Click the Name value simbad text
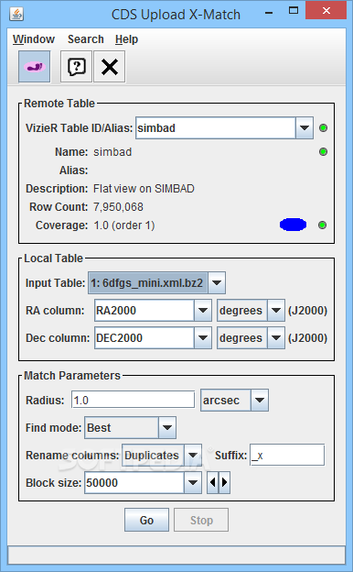The width and height of the screenshot is (353, 572). click(112, 152)
